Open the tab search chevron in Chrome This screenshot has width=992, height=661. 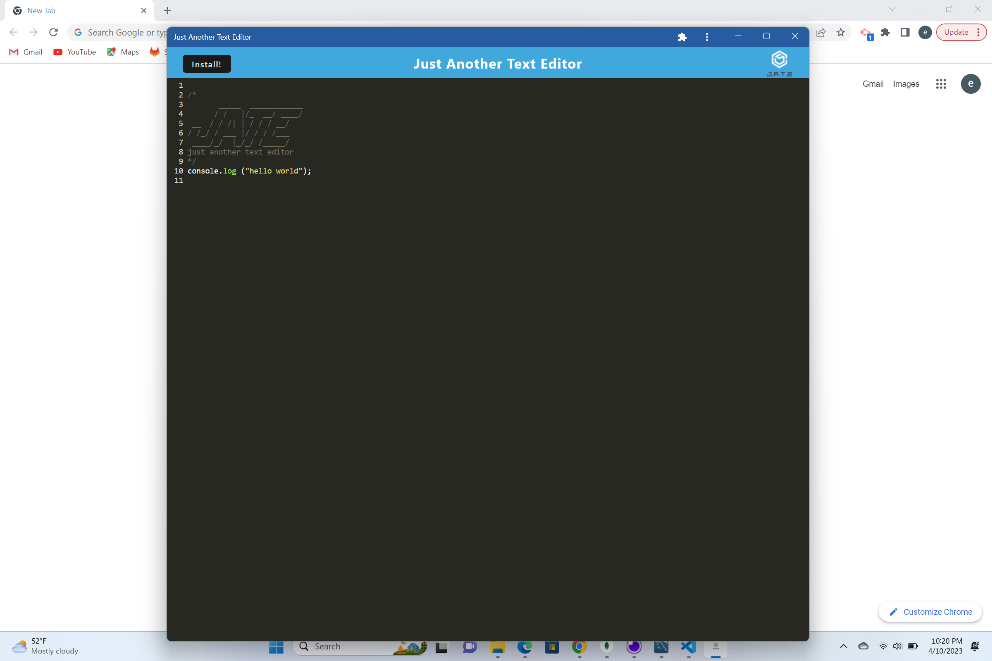click(x=892, y=9)
